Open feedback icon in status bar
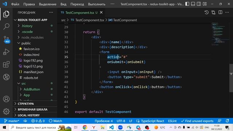Viewport: 233px width, 131px height. click(220, 121)
